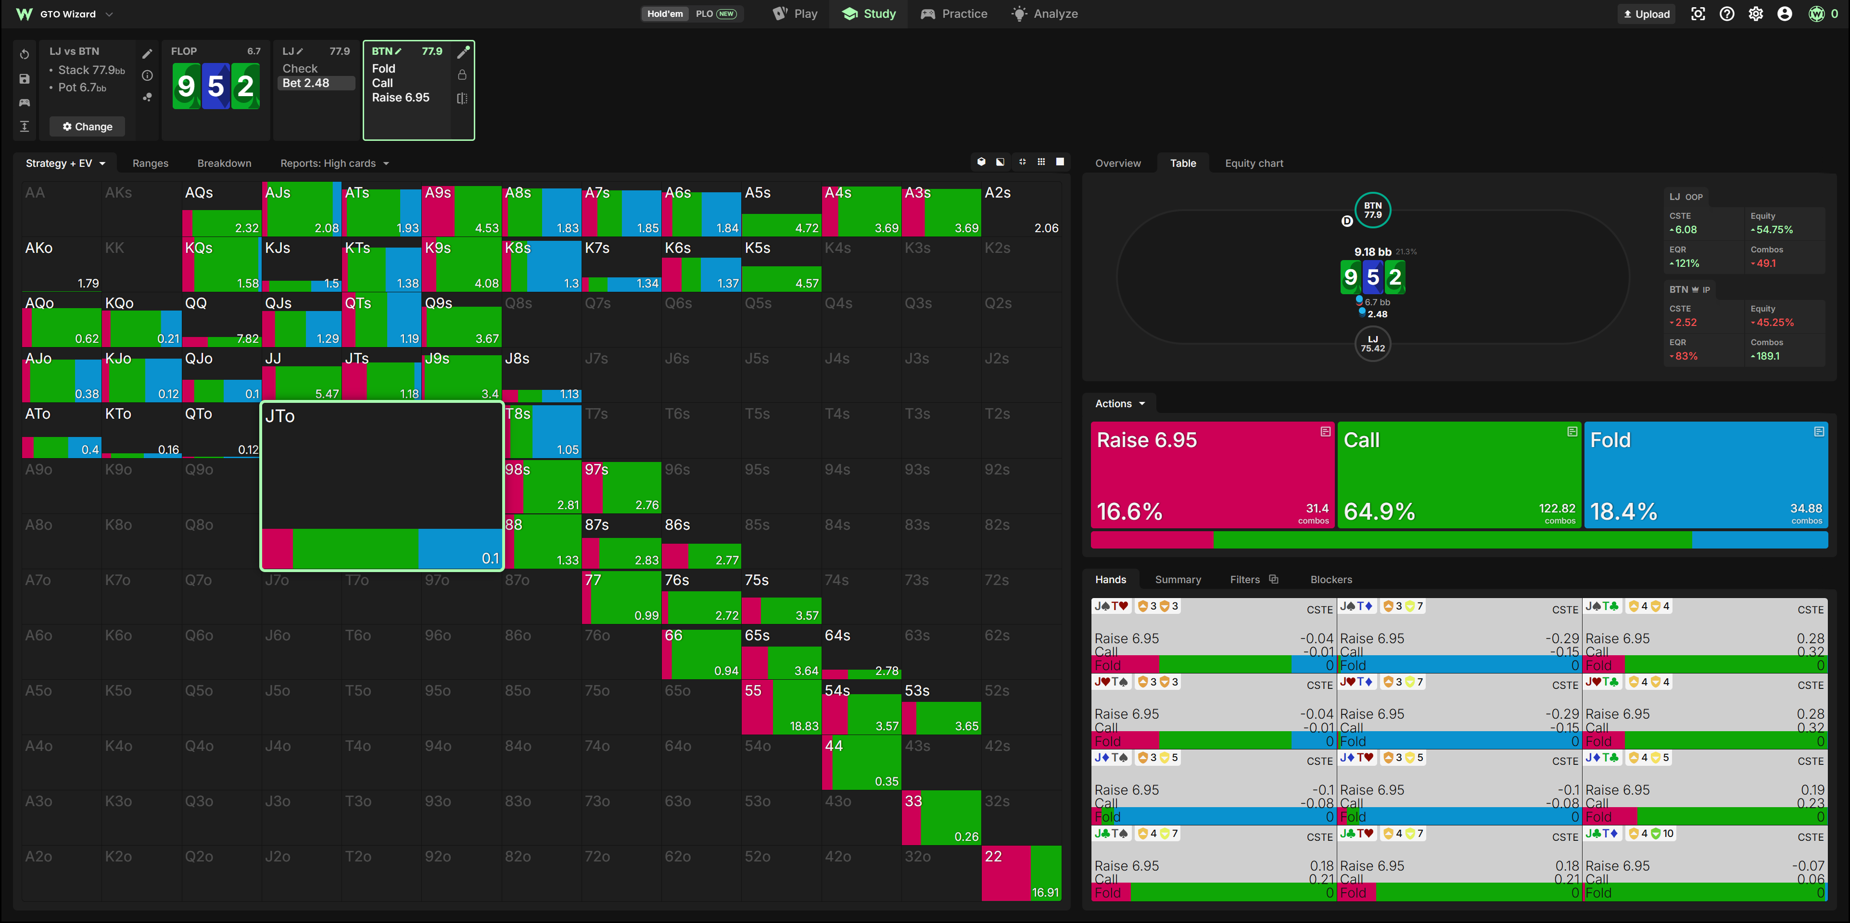Screen dimensions: 1850x923
Task: Select the solid square layout icon
Action: pyautogui.click(x=1060, y=162)
